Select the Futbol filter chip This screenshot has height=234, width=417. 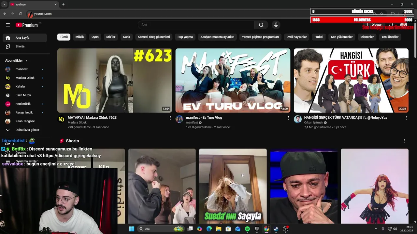[319, 37]
